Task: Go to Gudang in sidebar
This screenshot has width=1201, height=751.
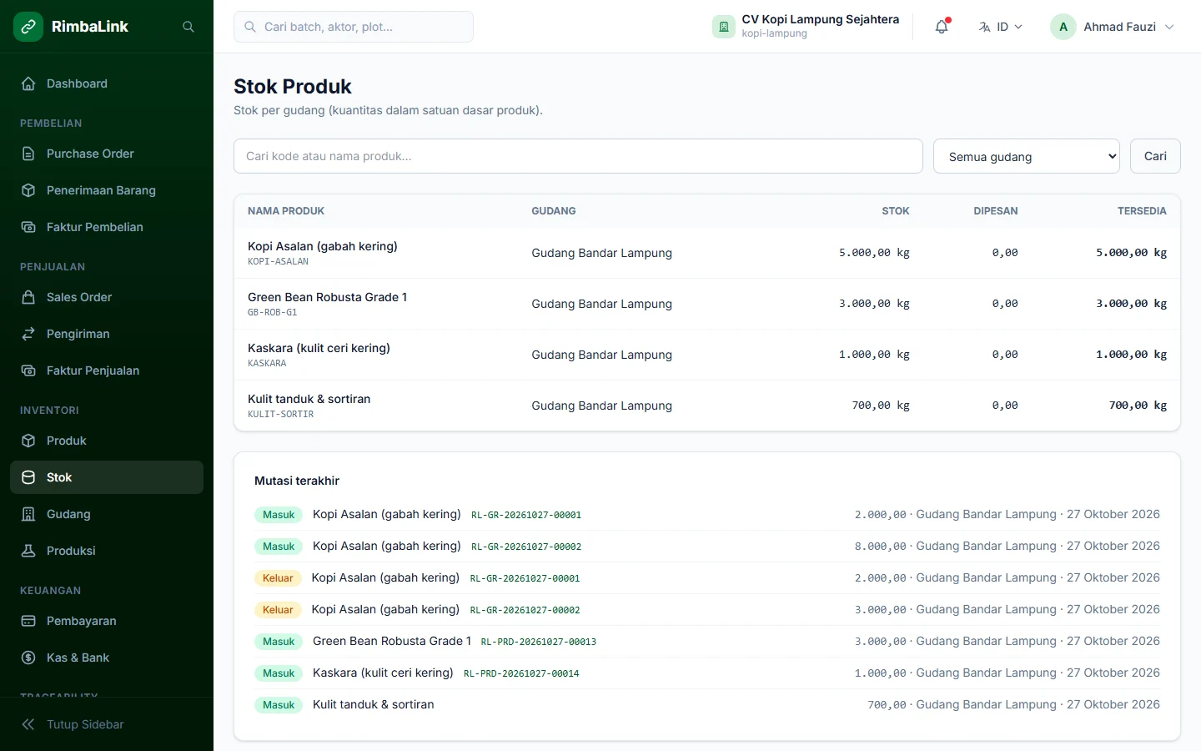Action: point(107,514)
